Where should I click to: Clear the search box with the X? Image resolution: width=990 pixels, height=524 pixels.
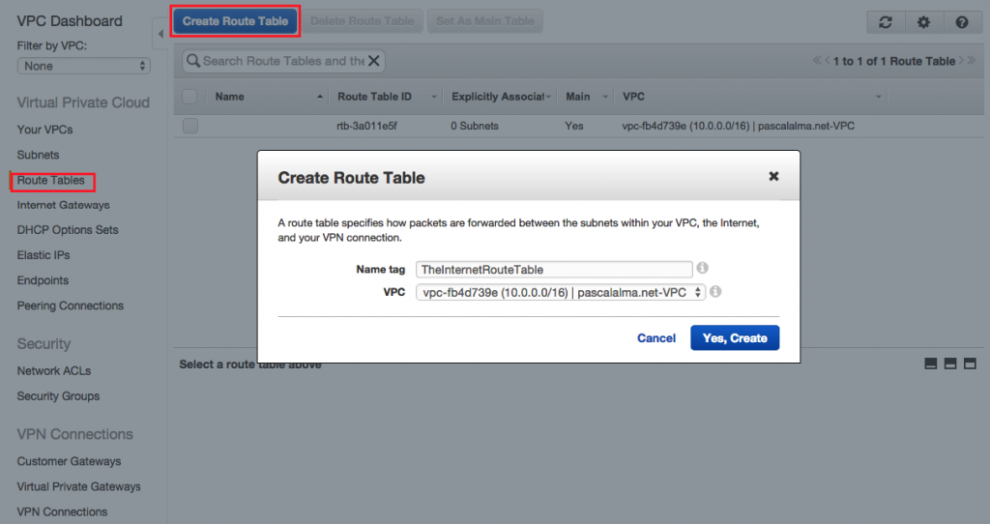click(x=374, y=61)
